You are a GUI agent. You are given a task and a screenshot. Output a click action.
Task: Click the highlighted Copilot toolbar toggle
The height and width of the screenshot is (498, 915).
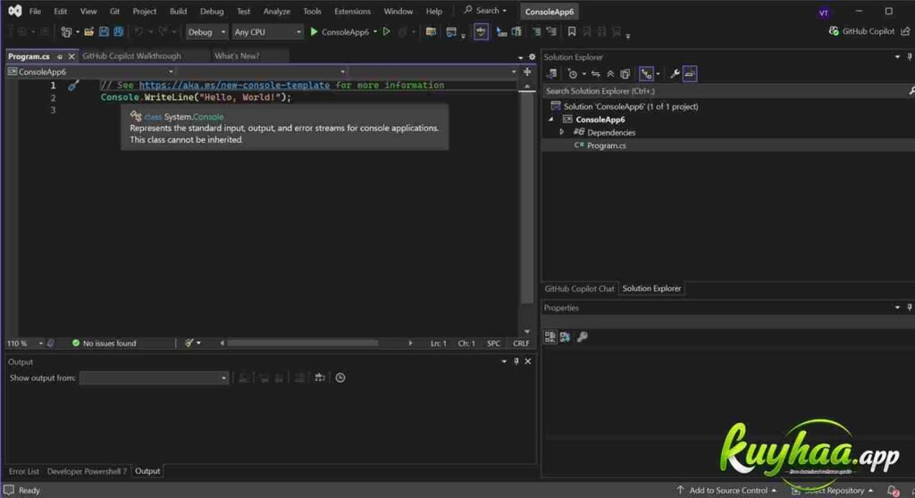tap(481, 32)
